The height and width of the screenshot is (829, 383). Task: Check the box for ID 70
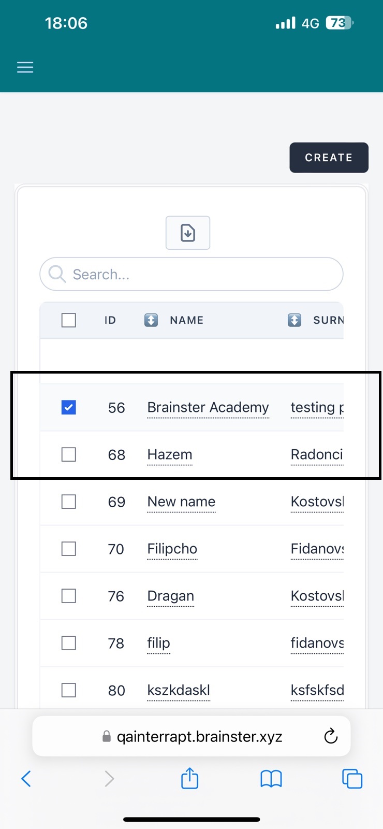(x=69, y=549)
